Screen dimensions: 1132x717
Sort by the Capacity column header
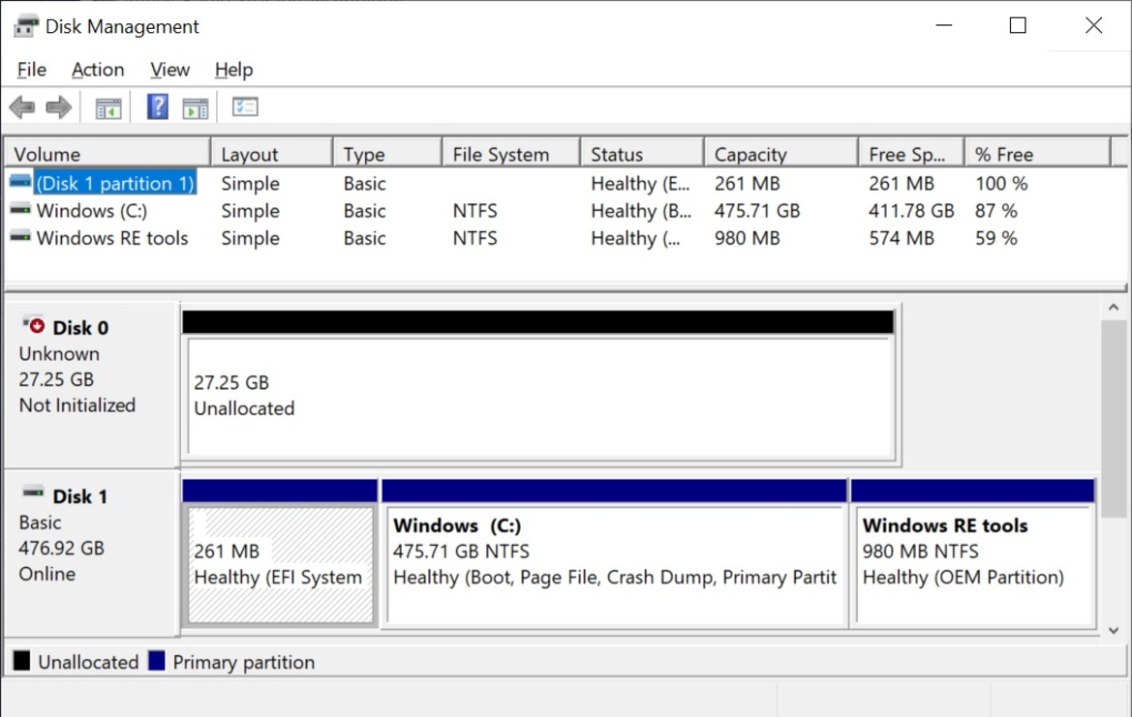tap(781, 154)
